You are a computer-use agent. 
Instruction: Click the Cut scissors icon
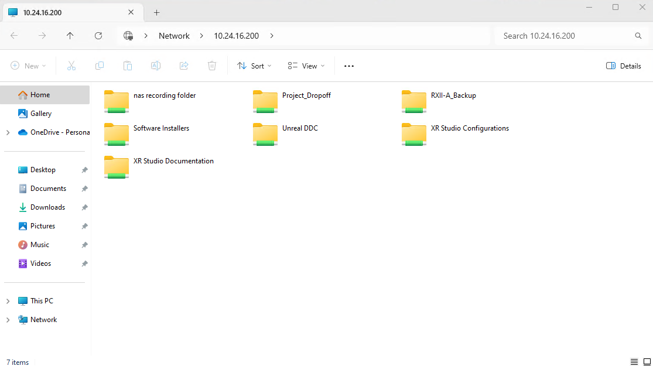71,66
